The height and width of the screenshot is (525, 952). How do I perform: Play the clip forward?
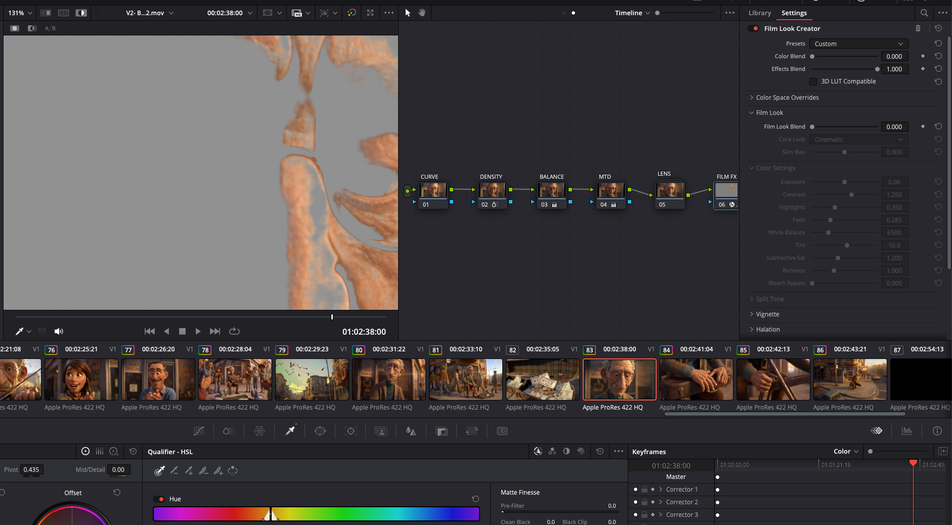[x=198, y=331]
